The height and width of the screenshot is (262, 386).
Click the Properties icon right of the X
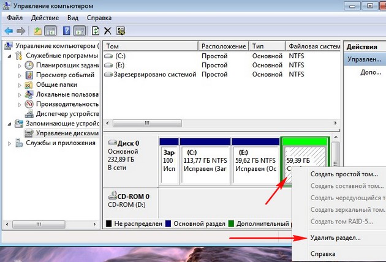pos(121,31)
